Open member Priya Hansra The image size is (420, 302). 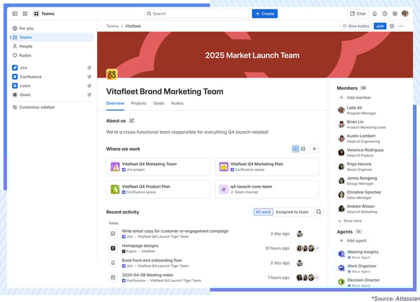(355, 167)
